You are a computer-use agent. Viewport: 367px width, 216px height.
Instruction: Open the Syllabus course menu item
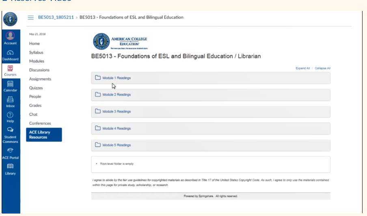coord(36,52)
